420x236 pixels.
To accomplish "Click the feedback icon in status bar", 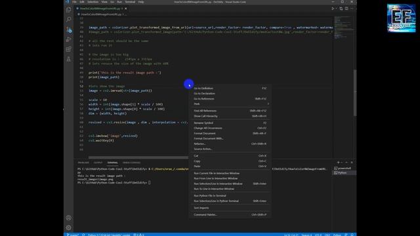I will (x=346, y=235).
